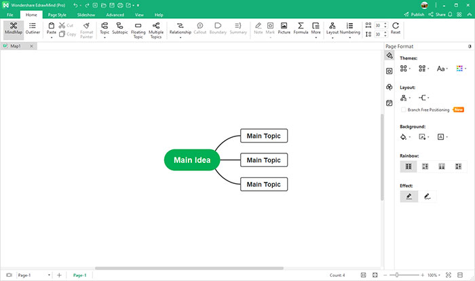Toggle the hand-drawn sketch Effect option

click(x=427, y=196)
